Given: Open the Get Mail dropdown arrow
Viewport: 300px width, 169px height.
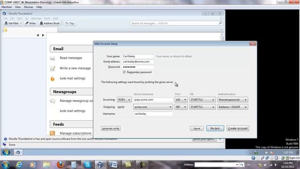Looking at the screenshot, I should 21,23.
